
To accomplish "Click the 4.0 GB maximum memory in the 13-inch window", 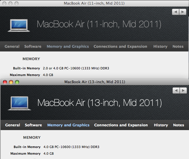I will coord(49,154).
